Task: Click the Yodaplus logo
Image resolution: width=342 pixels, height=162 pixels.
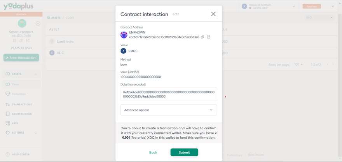Action: 19,7
